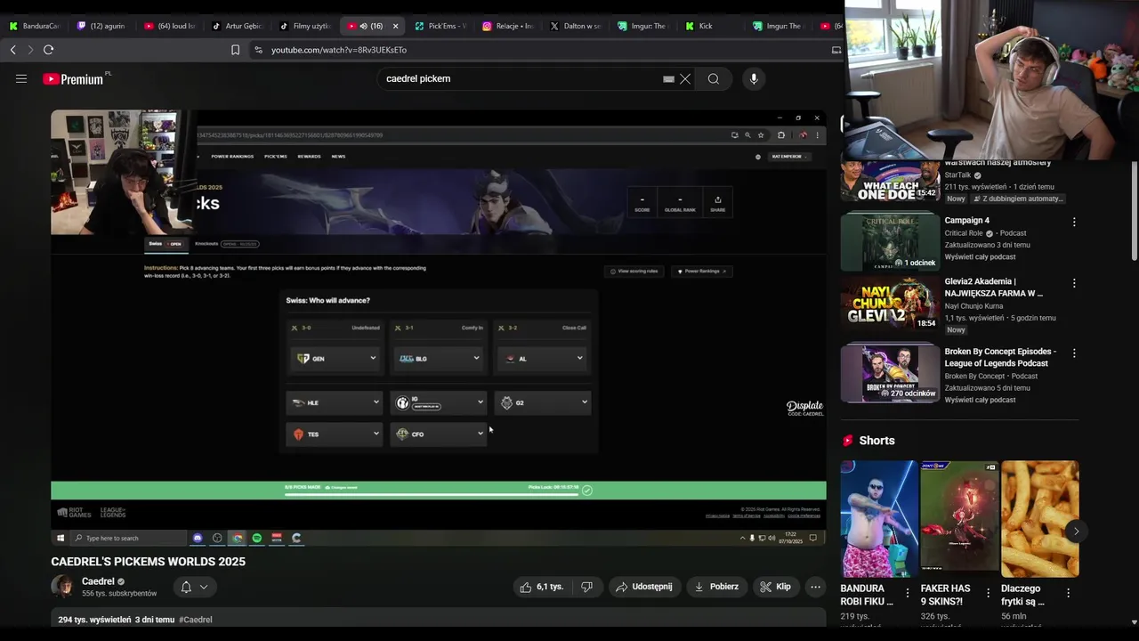This screenshot has height=641, width=1139.
Task: Open the YouTube hamburger guide menu
Action: (x=21, y=78)
